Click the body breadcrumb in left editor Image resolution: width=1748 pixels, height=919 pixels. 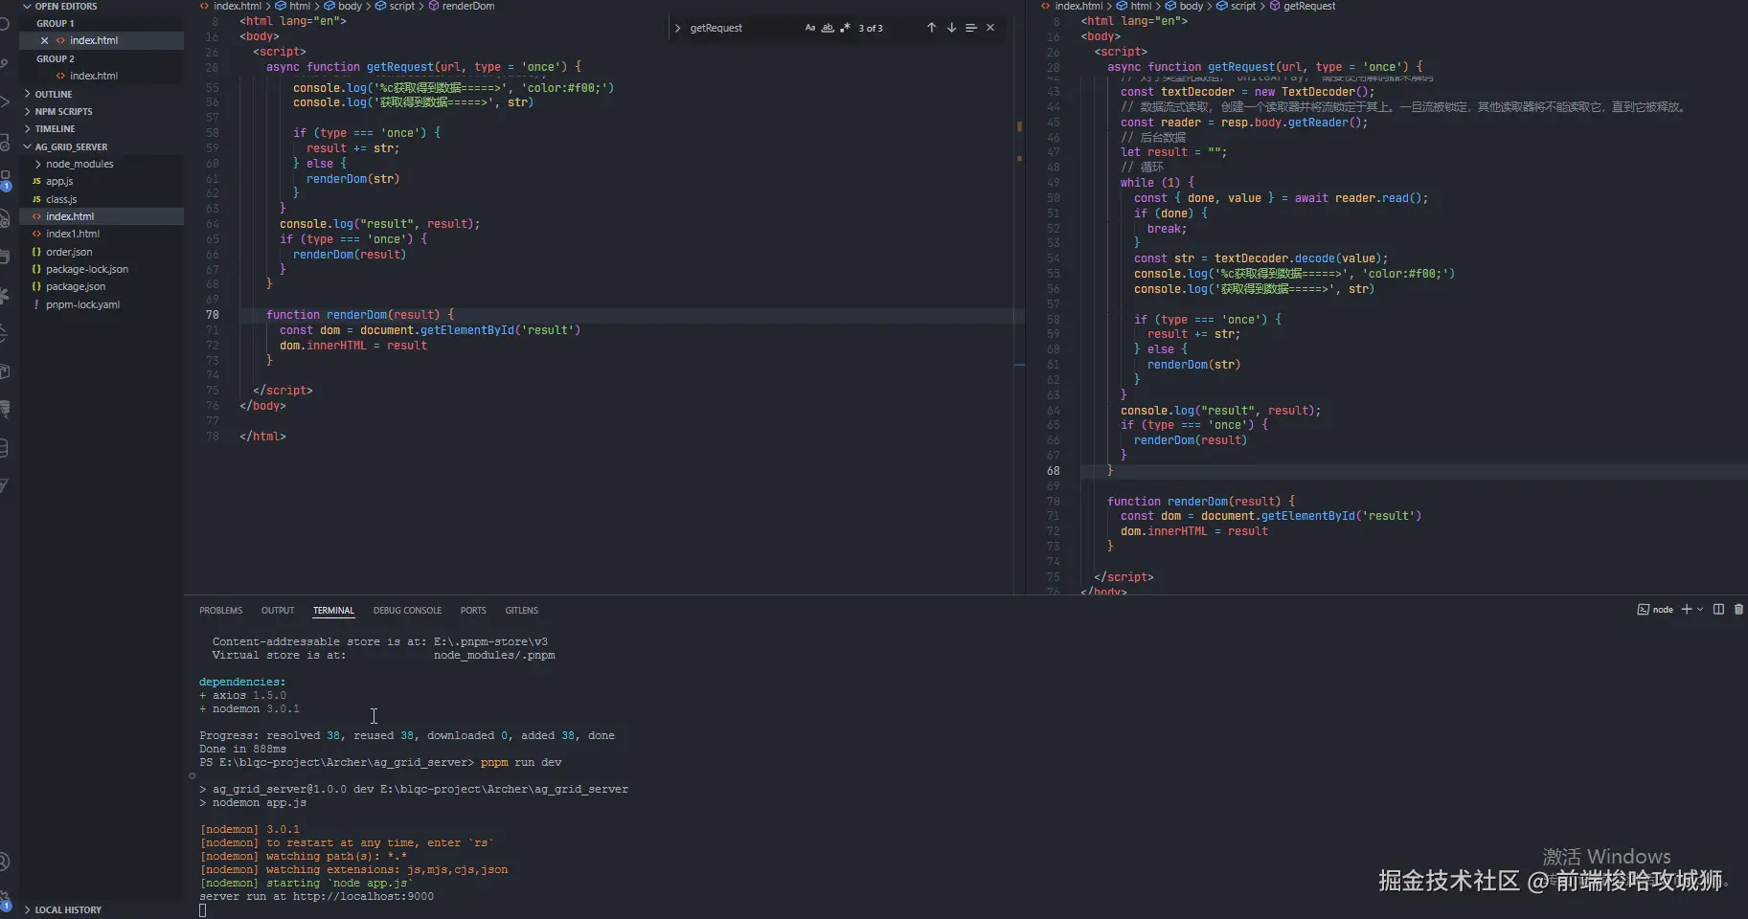point(343,6)
